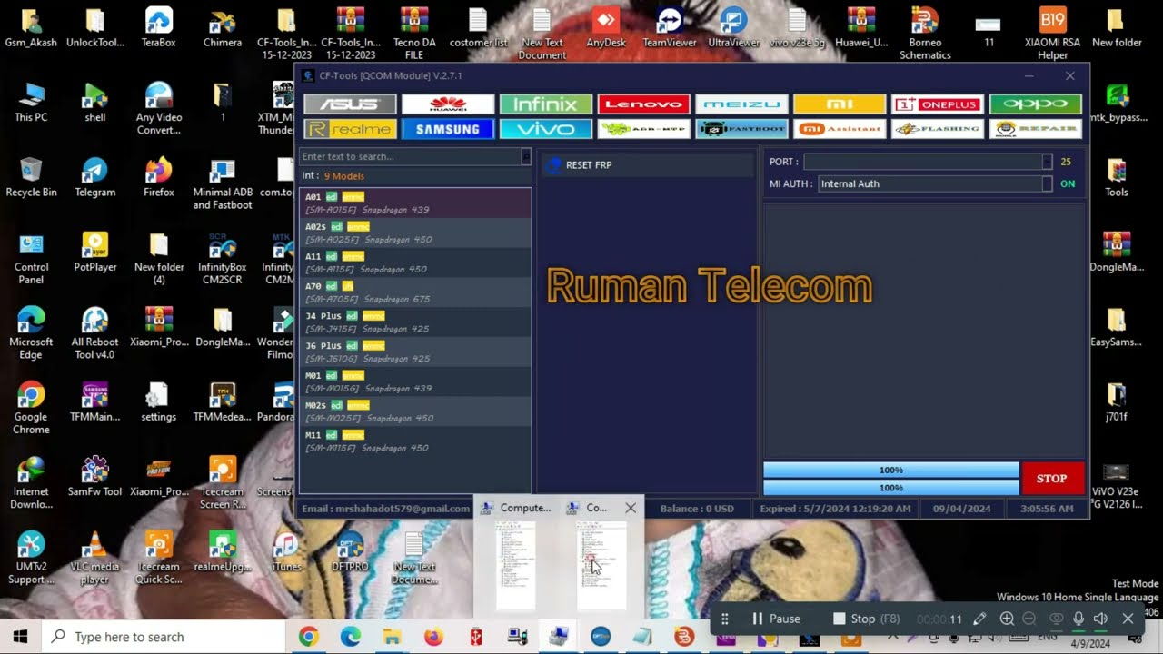The image size is (1163, 654).
Task: Open the Mobile Repair section
Action: pos(1036,129)
